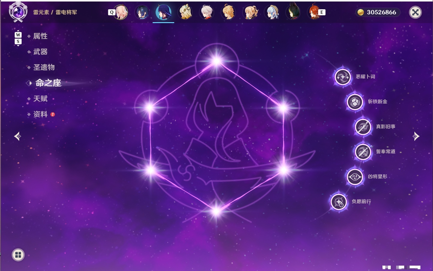Close the character screen with X button
This screenshot has width=433, height=271.
415,12
